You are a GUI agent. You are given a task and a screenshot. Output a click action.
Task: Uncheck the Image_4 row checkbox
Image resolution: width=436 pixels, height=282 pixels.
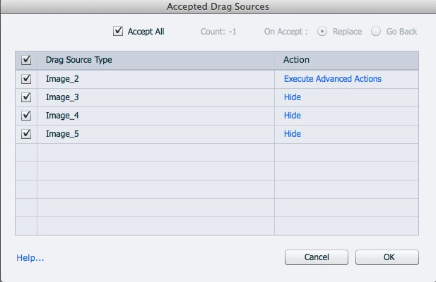point(27,116)
